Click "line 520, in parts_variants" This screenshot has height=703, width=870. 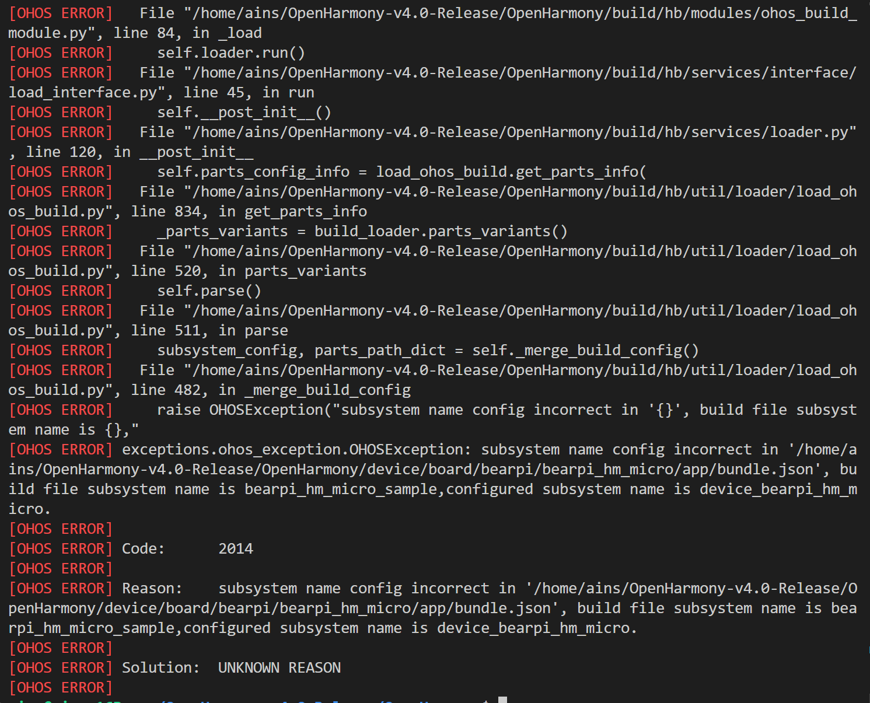249,271
